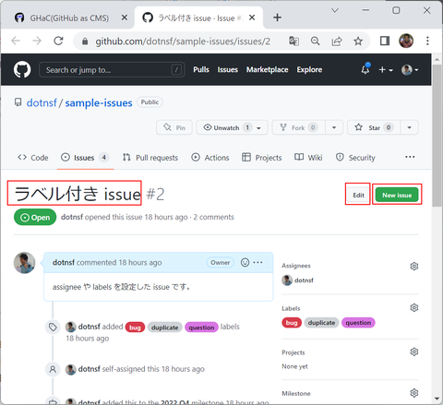
Task: Go forward in browser history
Action: point(37,41)
